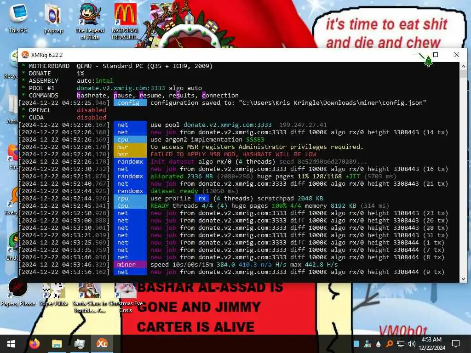Select the partly hidden Everything desktop shortcut

(11, 201)
